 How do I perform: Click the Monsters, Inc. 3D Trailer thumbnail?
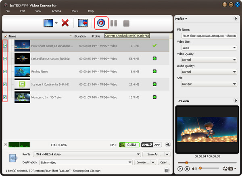[22, 97]
